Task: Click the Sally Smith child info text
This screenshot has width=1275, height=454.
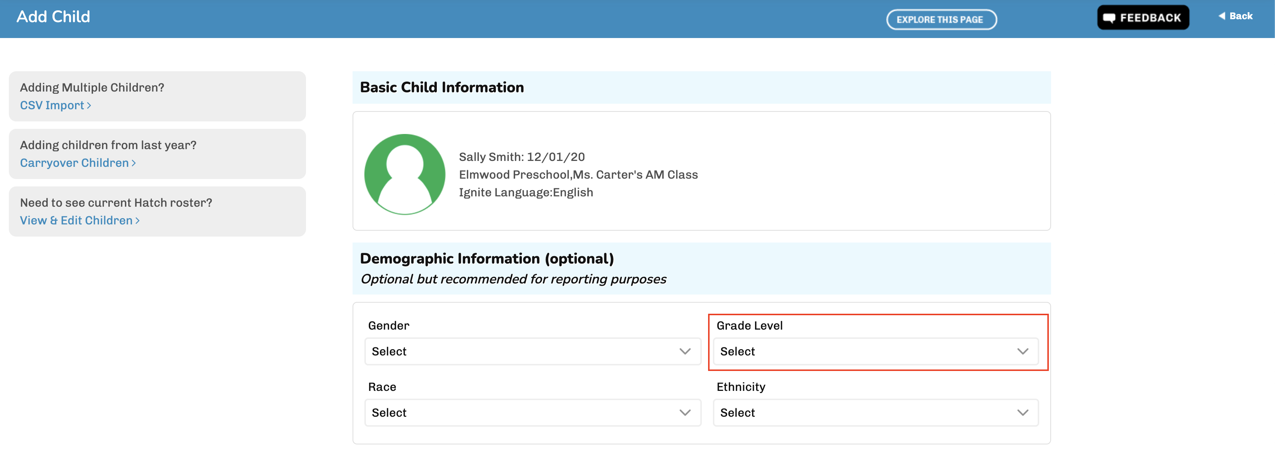Action: 521,157
